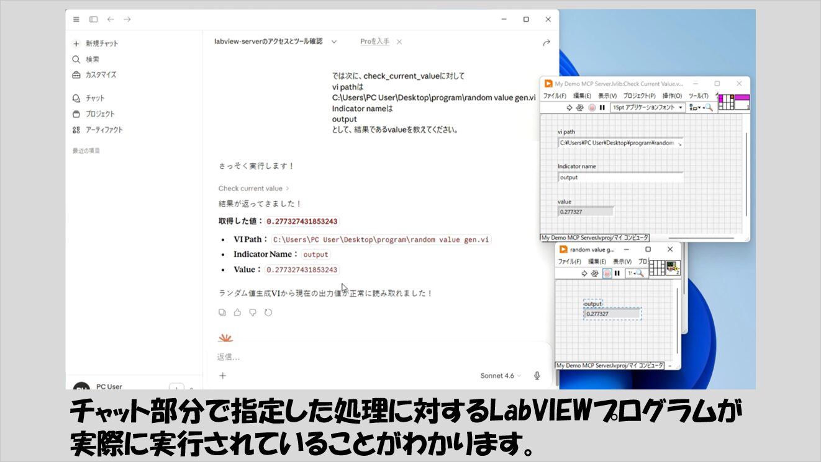
Task: Open the プロジェクト(P) menu in Check Current Value
Action: coord(639,96)
